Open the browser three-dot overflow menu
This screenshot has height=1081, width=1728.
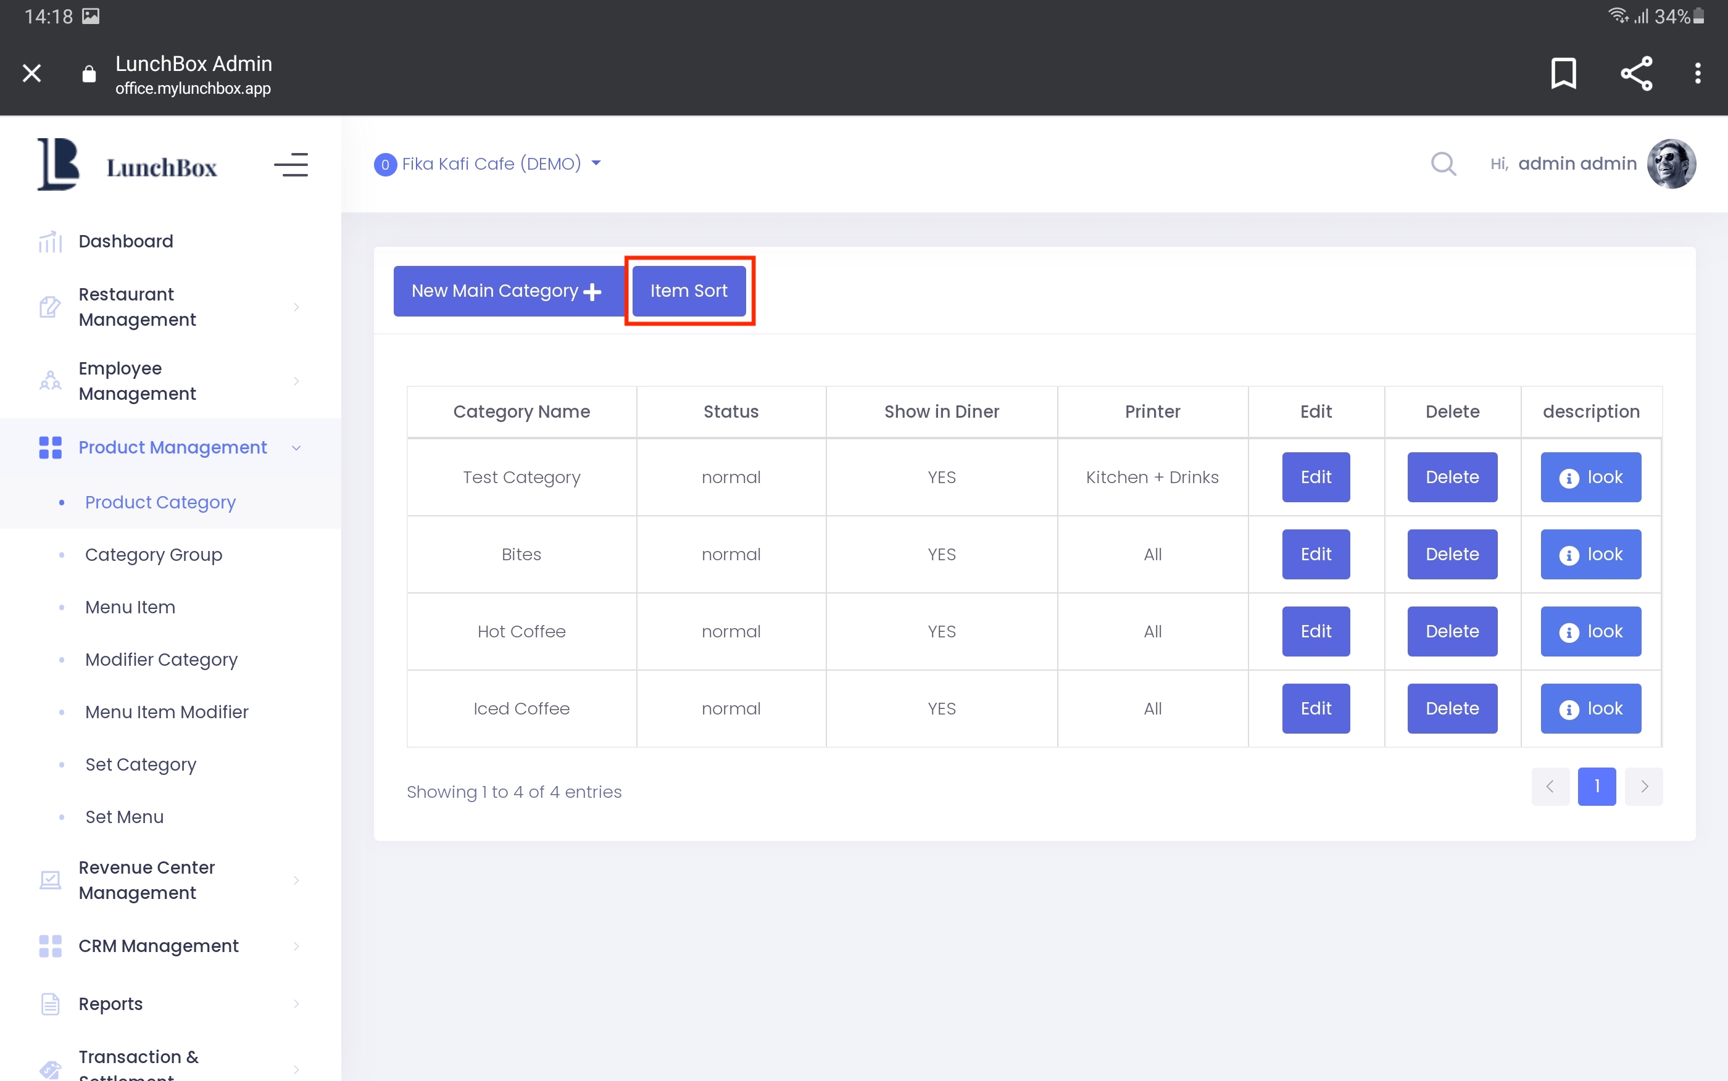pos(1697,73)
